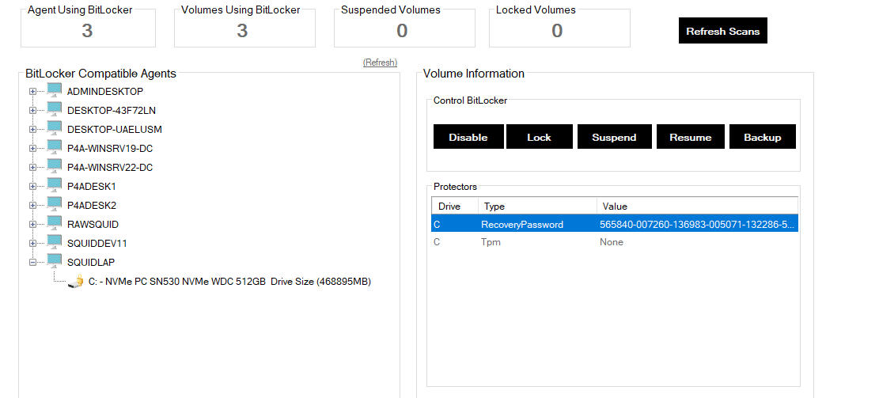Click the Resume button
The image size is (879, 398).
pyautogui.click(x=690, y=137)
